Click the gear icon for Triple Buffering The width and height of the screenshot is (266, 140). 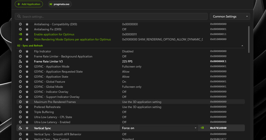pos(20,112)
